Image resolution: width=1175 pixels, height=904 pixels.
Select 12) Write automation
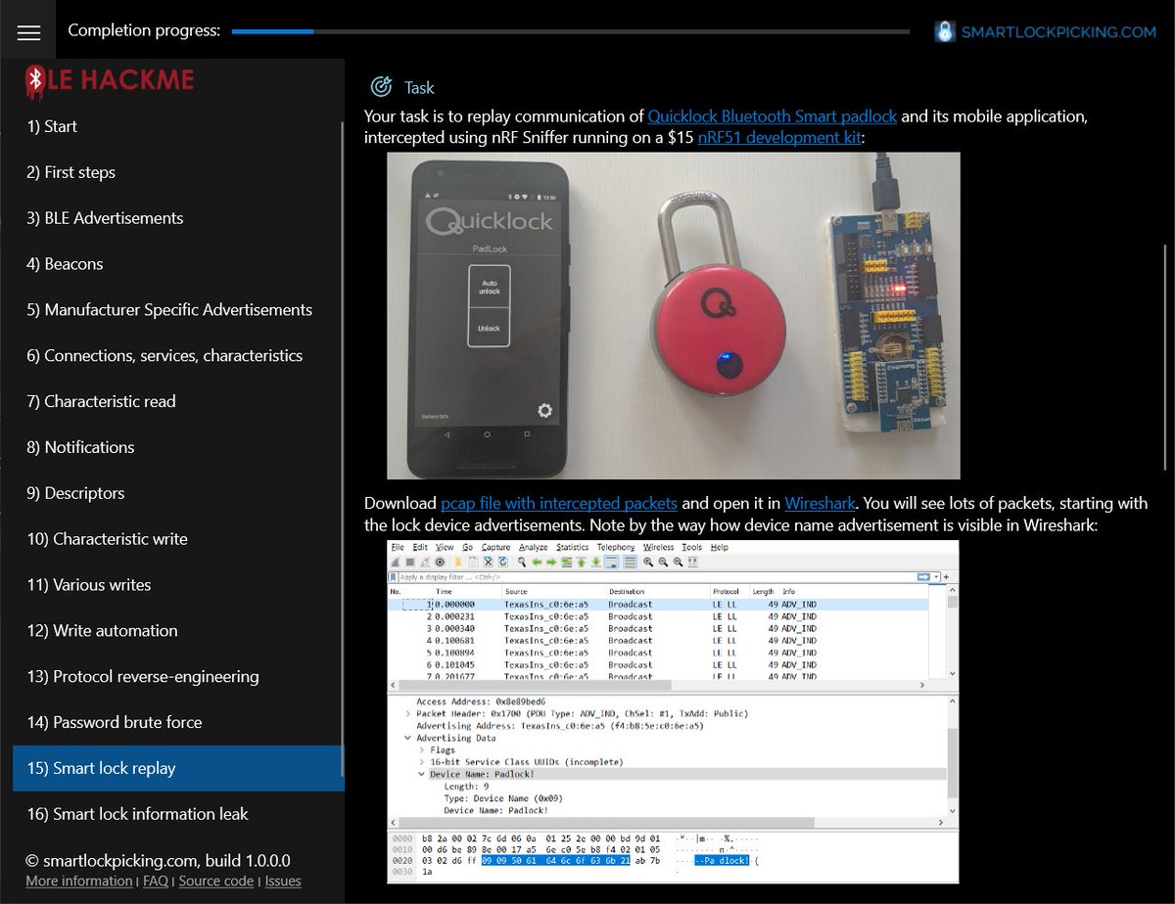pos(178,631)
